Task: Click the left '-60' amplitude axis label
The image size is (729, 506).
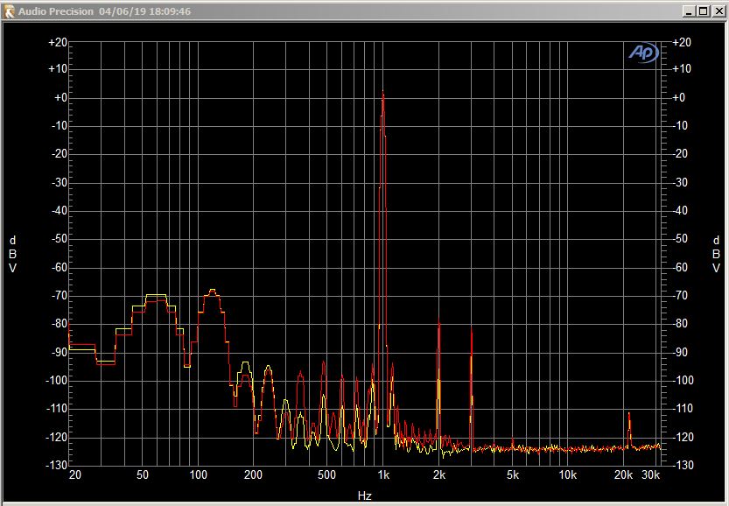Action: [x=59, y=267]
